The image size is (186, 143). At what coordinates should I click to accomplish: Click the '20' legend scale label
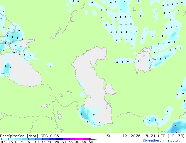(x=50, y=142)
